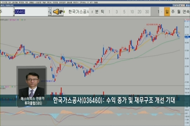The width and height of the screenshot is (190, 126).
Task: Click the stock name 한국가스공사 field
Action: pyautogui.click(x=76, y=12)
